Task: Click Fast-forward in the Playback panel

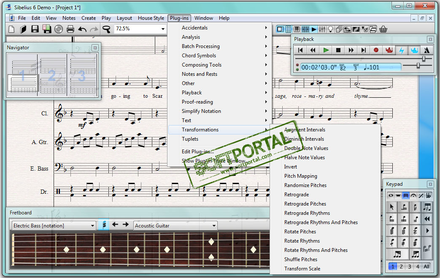Action: pyautogui.click(x=351, y=50)
